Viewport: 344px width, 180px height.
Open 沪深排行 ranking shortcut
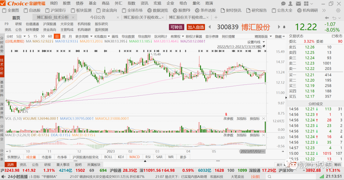(56, 10)
